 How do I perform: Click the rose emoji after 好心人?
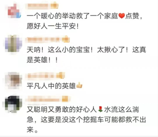(100, 109)
